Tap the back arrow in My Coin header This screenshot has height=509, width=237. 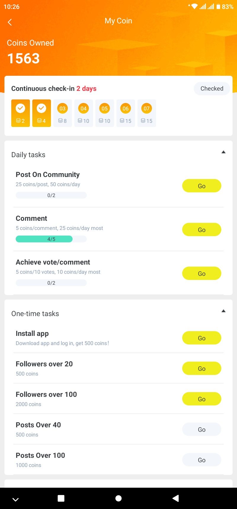(x=10, y=22)
